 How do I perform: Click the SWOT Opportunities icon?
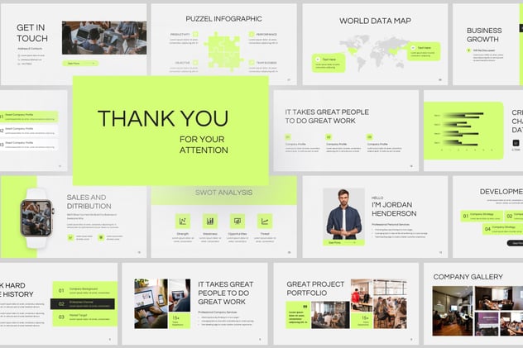(x=238, y=221)
